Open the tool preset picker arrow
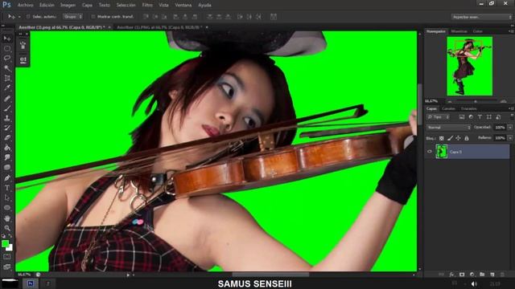 (x=19, y=16)
